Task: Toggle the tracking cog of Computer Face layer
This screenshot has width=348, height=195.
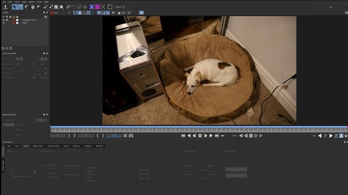Action: click(7, 20)
